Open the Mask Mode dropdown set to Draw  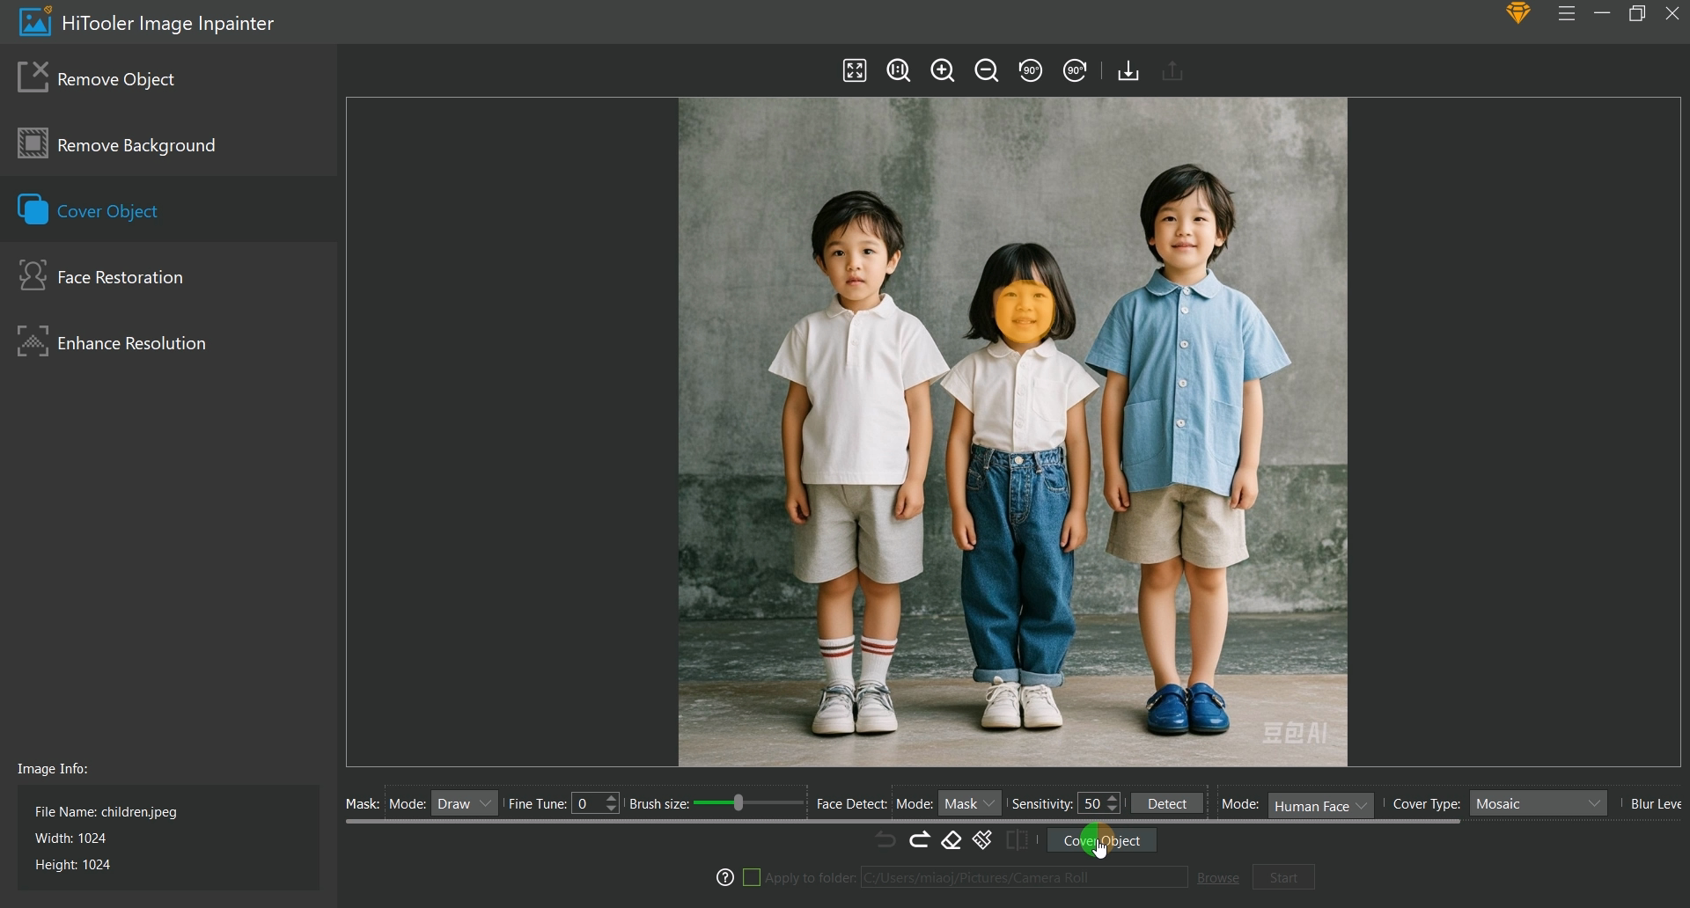(x=465, y=803)
